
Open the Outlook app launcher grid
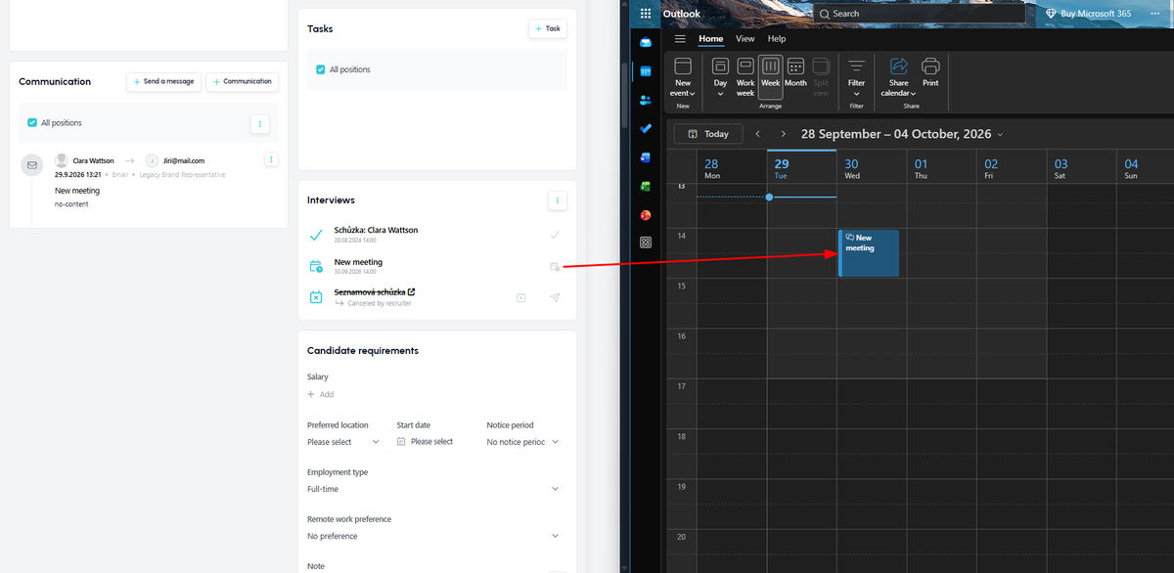tap(646, 14)
